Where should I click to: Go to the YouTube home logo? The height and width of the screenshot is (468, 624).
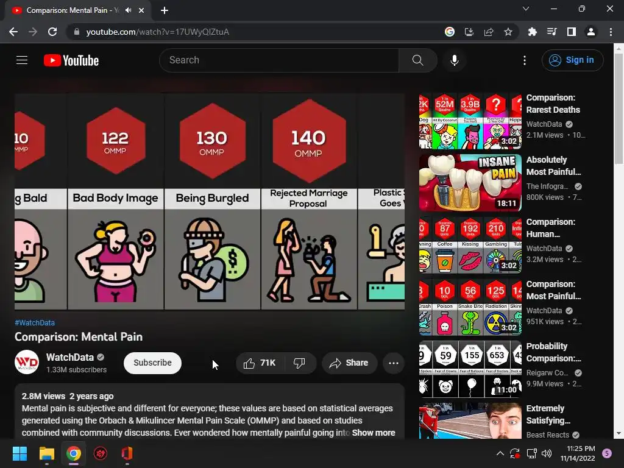pos(71,60)
